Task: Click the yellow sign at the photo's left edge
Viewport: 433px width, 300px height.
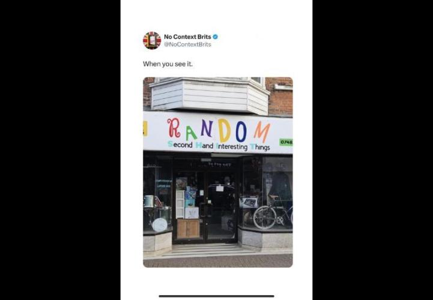Action: pyautogui.click(x=145, y=128)
